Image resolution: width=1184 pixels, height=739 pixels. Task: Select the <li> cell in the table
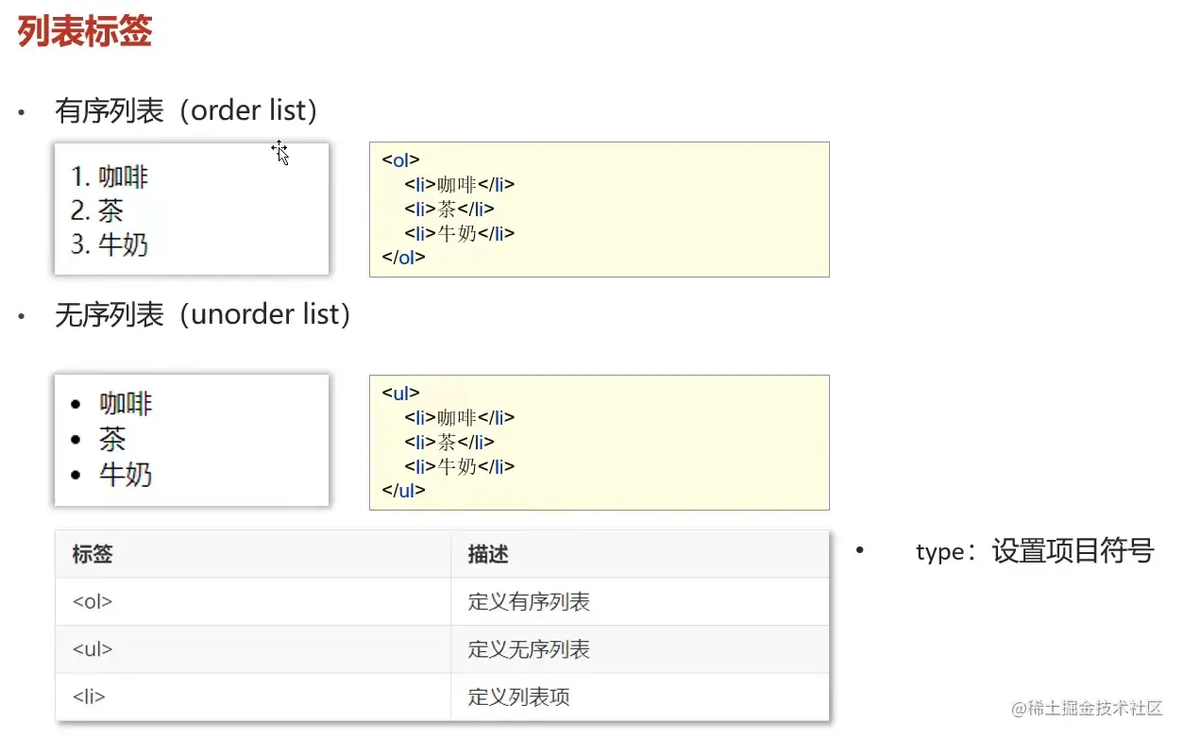point(89,697)
